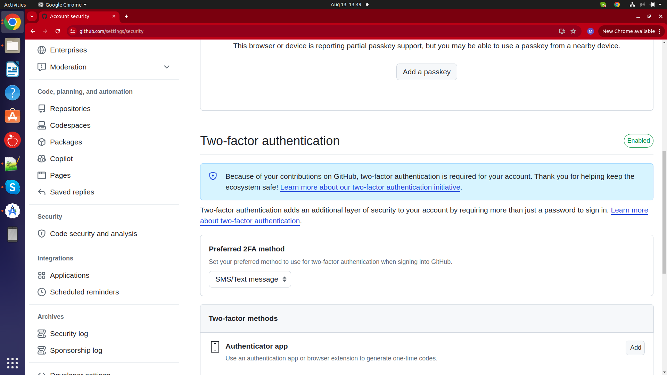
Task: Select the Account security tab
Action: pyautogui.click(x=79, y=16)
